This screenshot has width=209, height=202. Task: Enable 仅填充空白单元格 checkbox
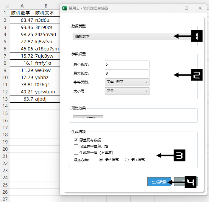76,146
